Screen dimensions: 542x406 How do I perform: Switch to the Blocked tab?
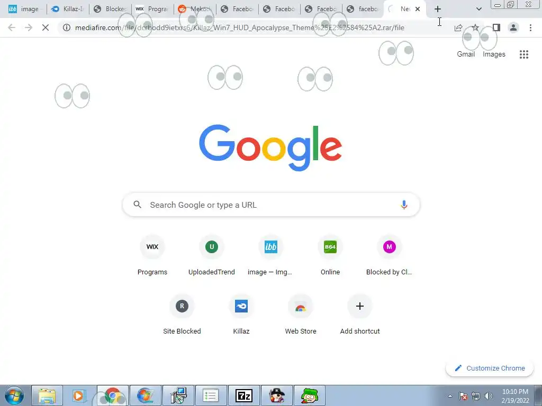pyautogui.click(x=111, y=9)
